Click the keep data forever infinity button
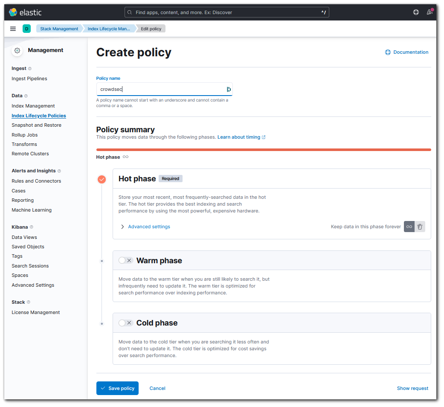444x407 pixels. 409,227
